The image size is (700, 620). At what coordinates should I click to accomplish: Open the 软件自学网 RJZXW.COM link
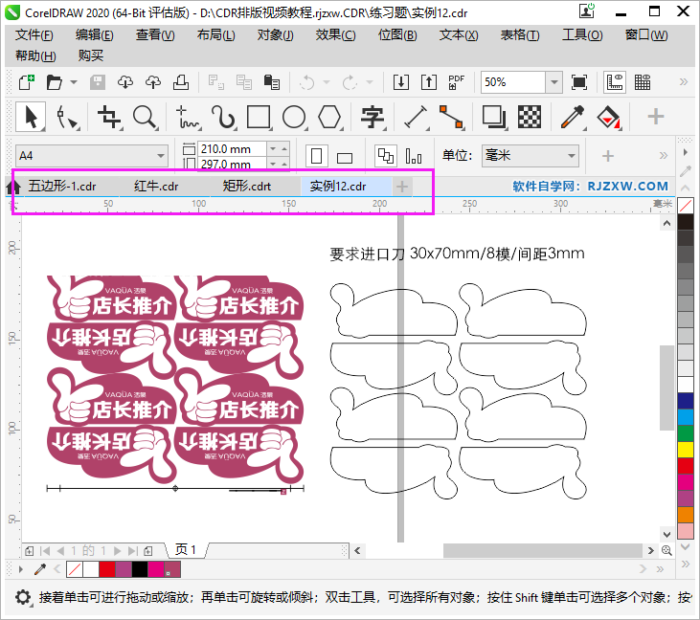click(590, 186)
